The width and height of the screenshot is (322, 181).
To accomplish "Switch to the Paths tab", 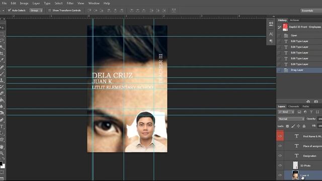I will click(305, 106).
